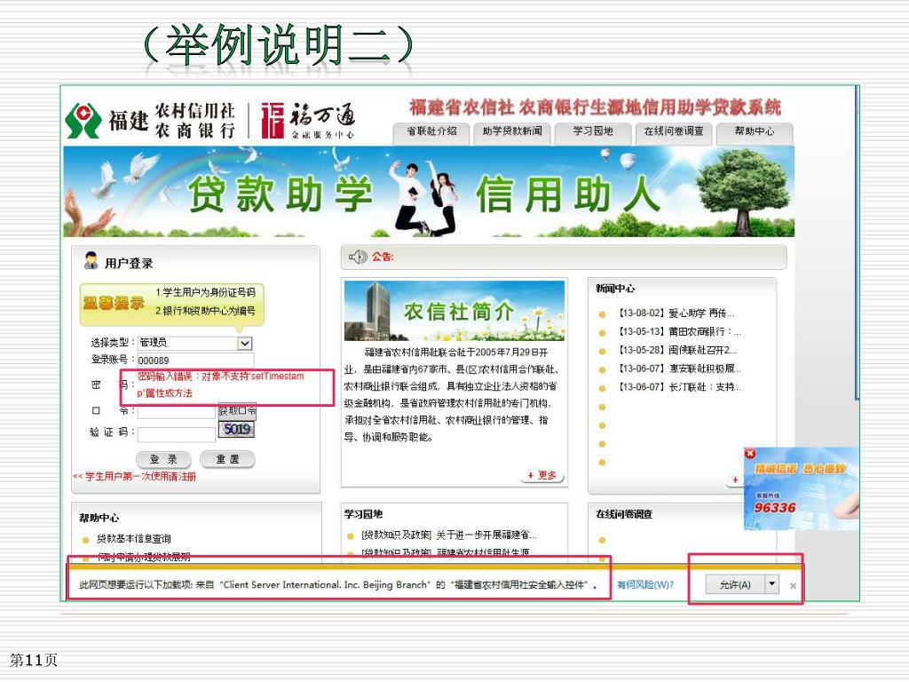Open 关于进一步开展福建省 article in 学习园地
Viewport: 909px width, 682px height.
pos(449,535)
